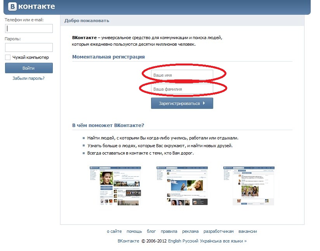Screen dimensions: 320x251
Task: Click the Пароль password field
Action: click(x=29, y=47)
